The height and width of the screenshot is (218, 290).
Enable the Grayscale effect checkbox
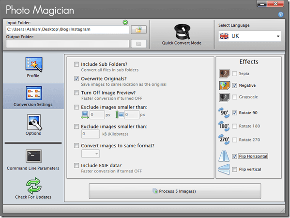[x=234, y=97]
